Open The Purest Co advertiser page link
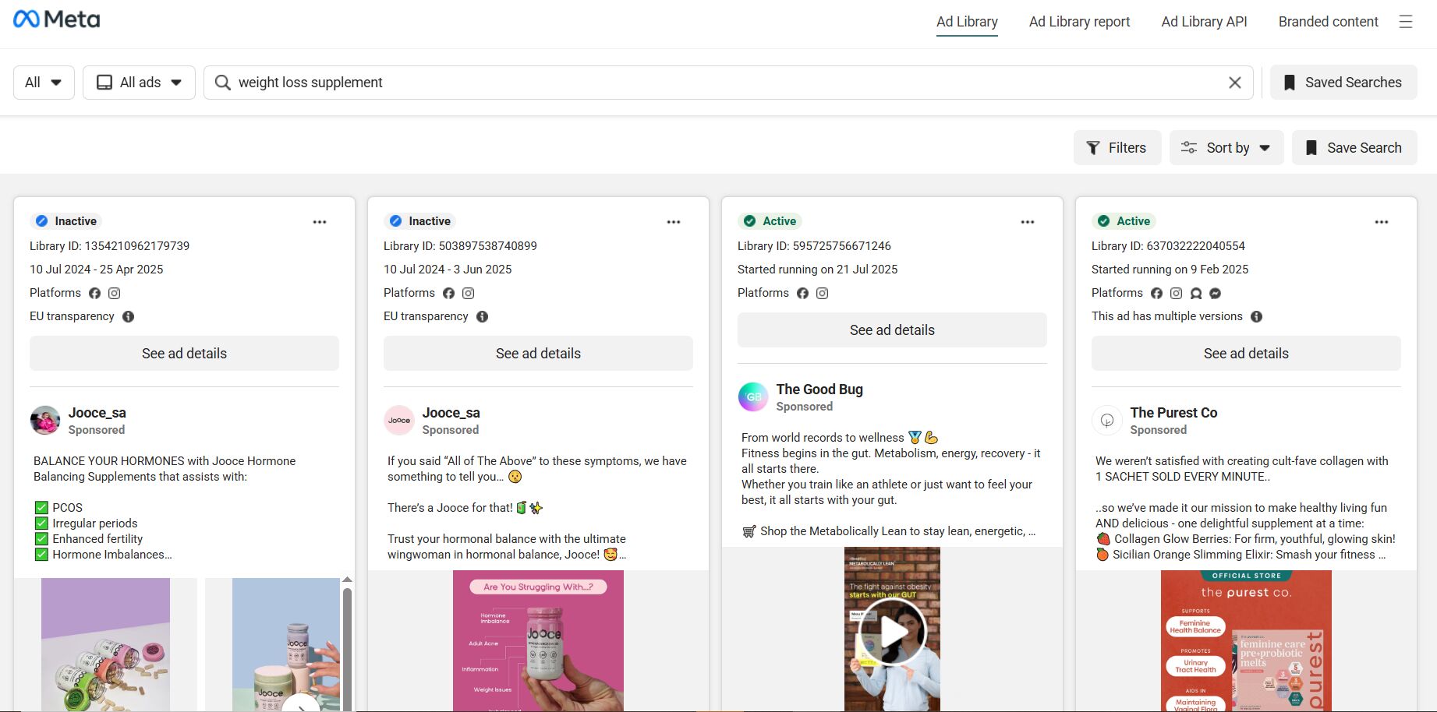The image size is (1437, 712). point(1173,413)
